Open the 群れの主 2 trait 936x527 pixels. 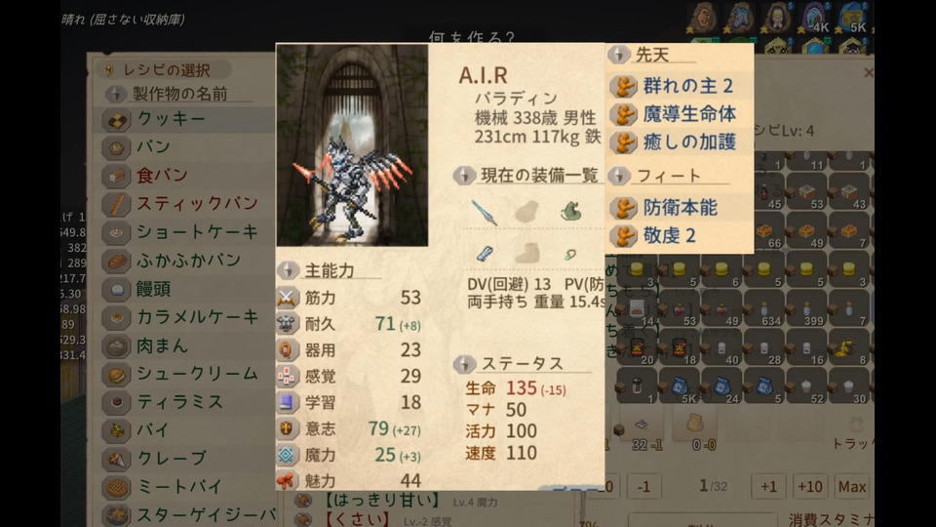[x=680, y=86]
